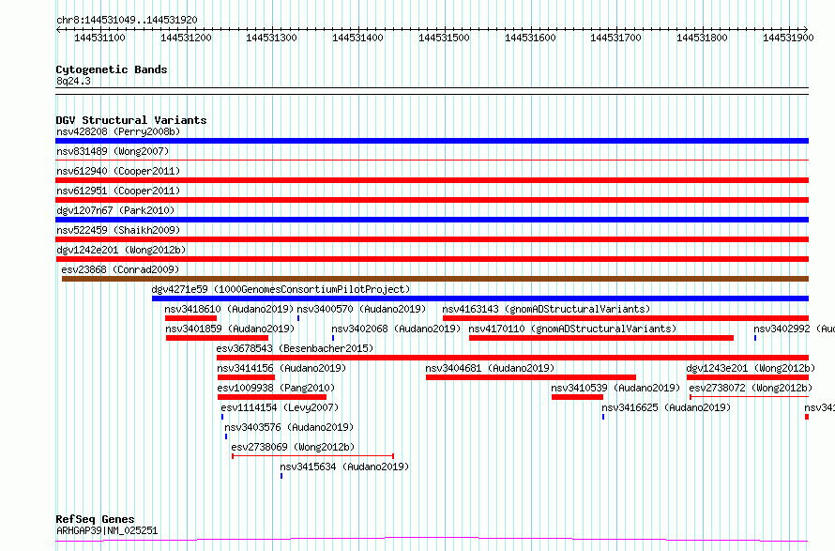Viewport: 835px width, 551px height.
Task: Open nsv3402068 (Audano2019) label
Action: pyautogui.click(x=396, y=329)
